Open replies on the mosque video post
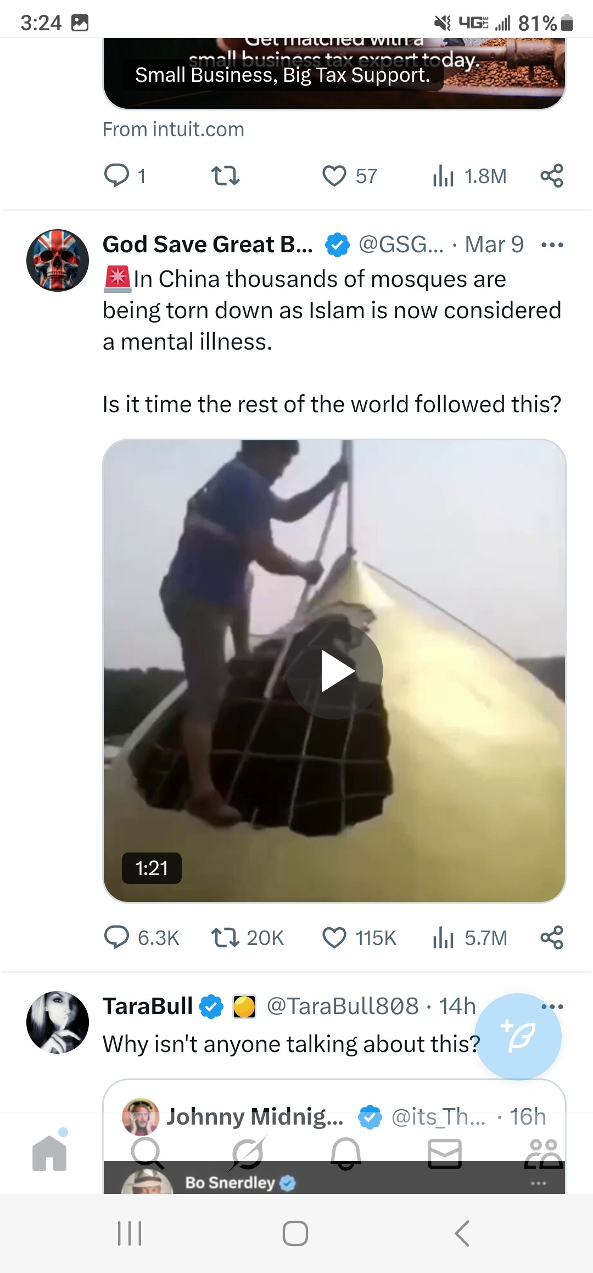The image size is (593, 1273). 117,938
